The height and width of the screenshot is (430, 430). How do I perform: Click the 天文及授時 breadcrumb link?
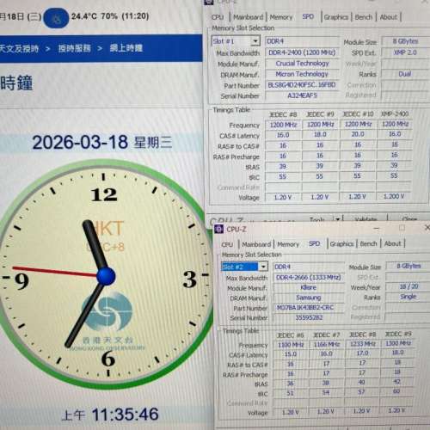coord(19,48)
